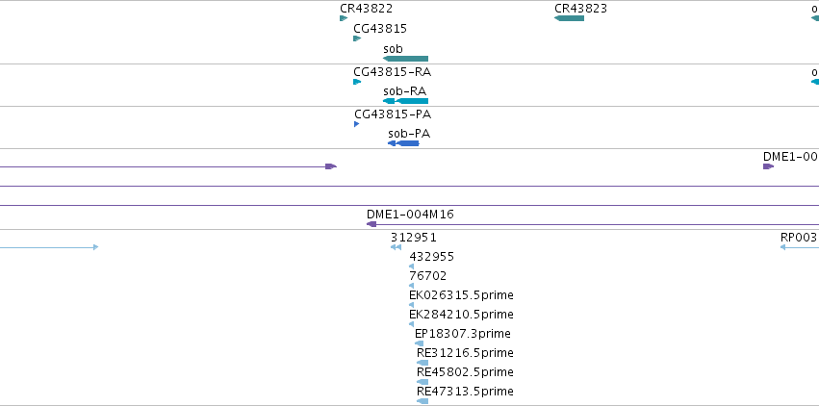The image size is (819, 406).
Task: Select the RE47313.5prime EST bar
Action: (422, 401)
